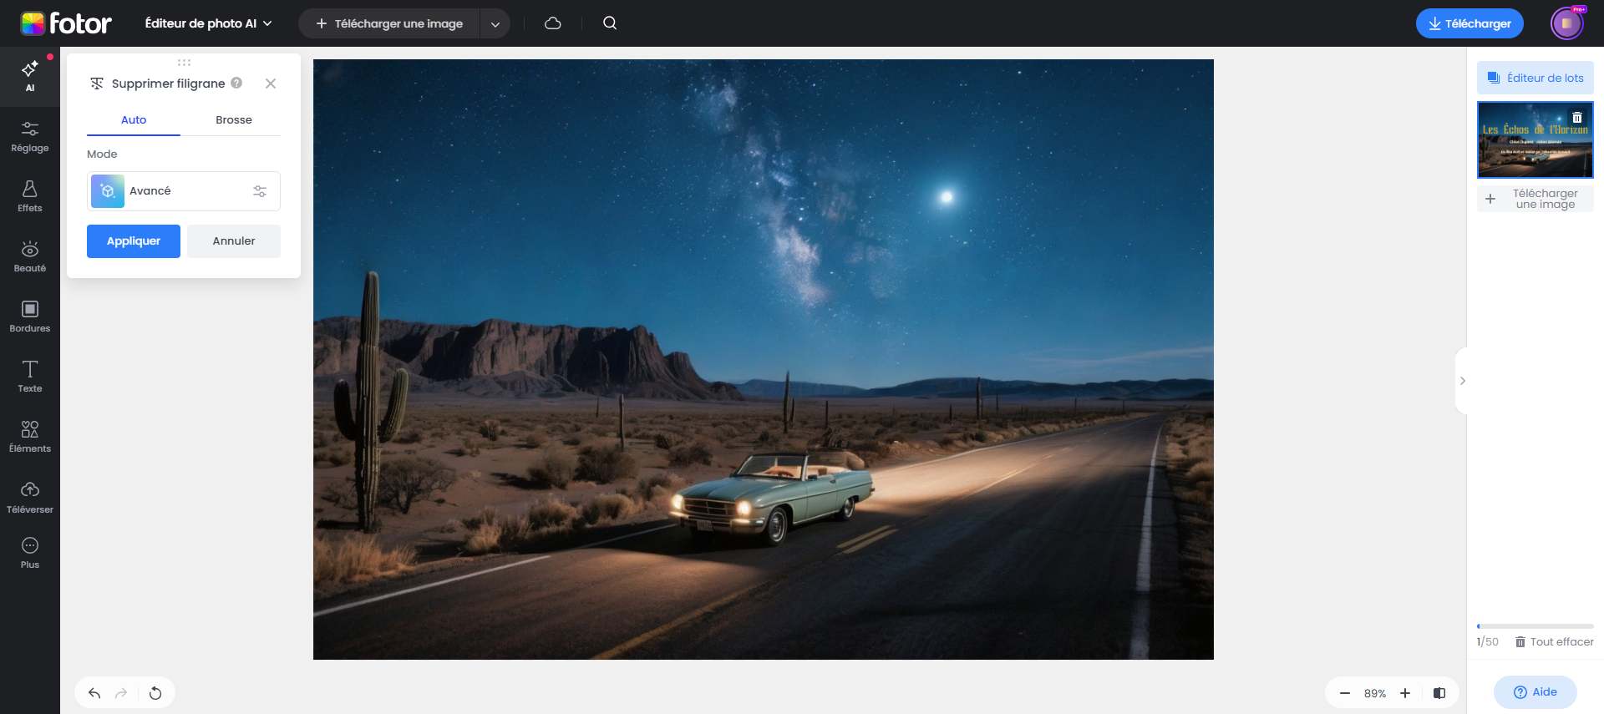
Task: Open the Téléverser uploads panel
Action: [30, 498]
